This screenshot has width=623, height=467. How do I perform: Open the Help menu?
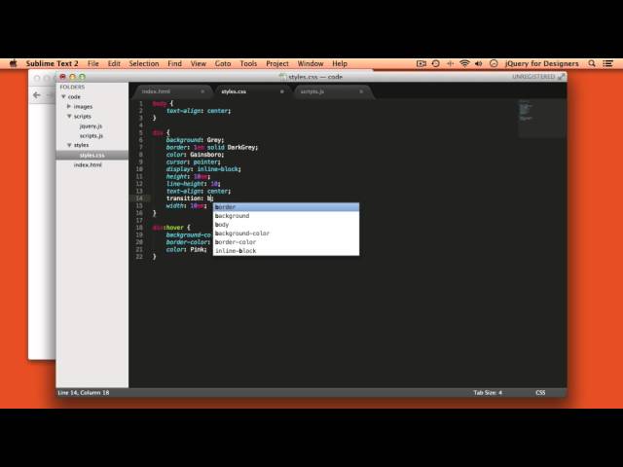pyautogui.click(x=340, y=63)
